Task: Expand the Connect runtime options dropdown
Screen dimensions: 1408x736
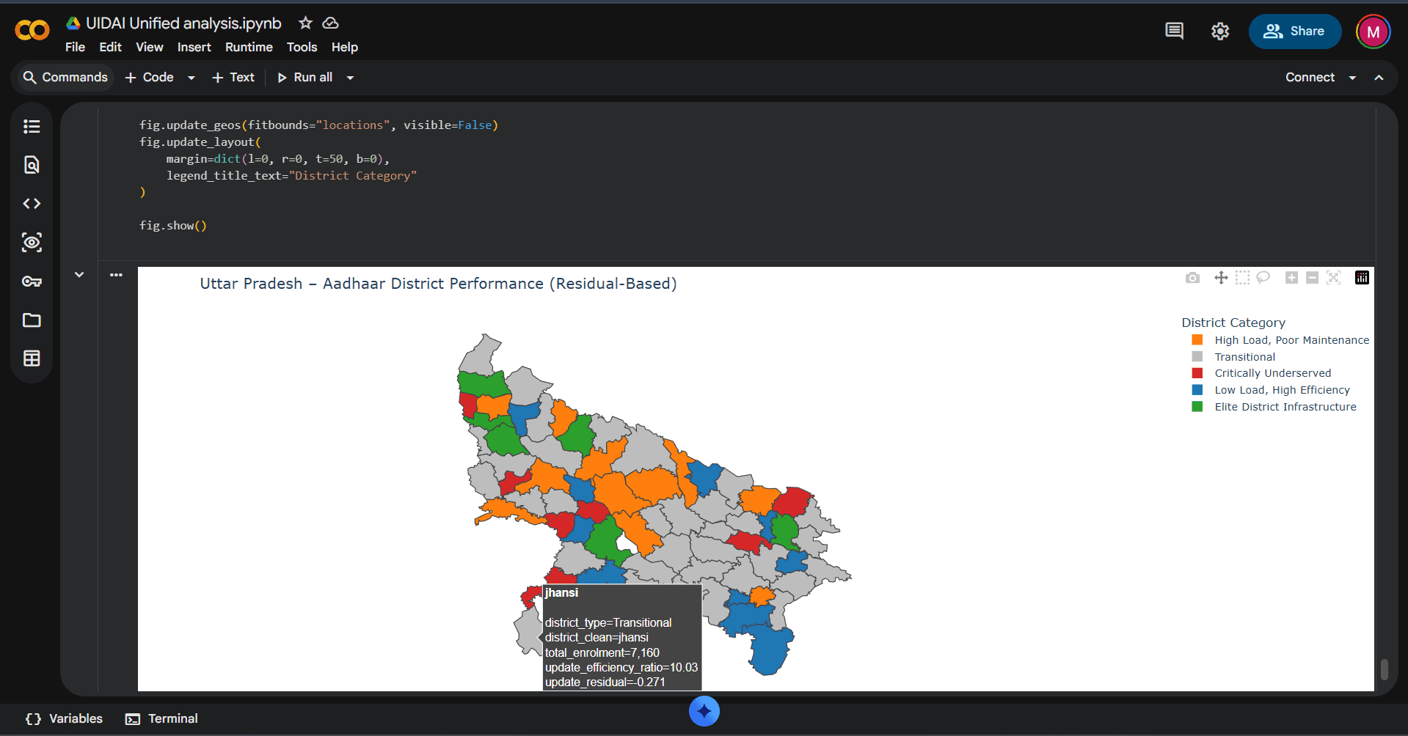Action: click(x=1353, y=77)
